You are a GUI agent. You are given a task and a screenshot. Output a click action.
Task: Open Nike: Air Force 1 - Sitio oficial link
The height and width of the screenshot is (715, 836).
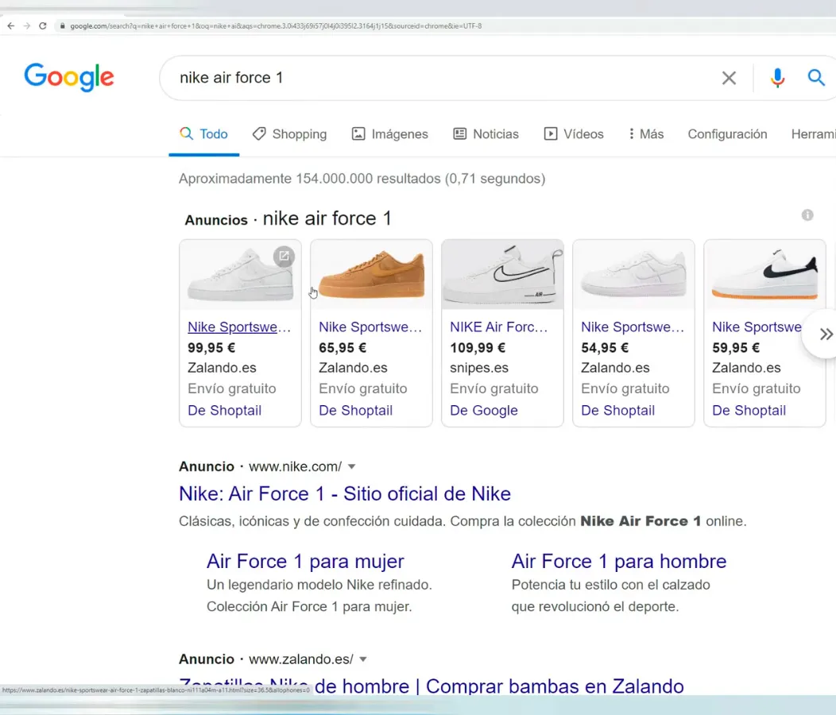[x=345, y=493]
